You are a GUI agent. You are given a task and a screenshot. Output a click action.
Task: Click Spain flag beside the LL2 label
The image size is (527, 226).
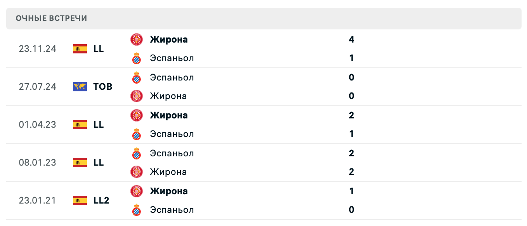point(80,200)
